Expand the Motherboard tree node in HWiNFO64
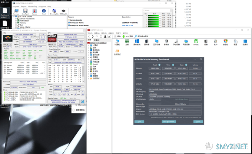This screenshot has width=252, height=154. [16, 21]
